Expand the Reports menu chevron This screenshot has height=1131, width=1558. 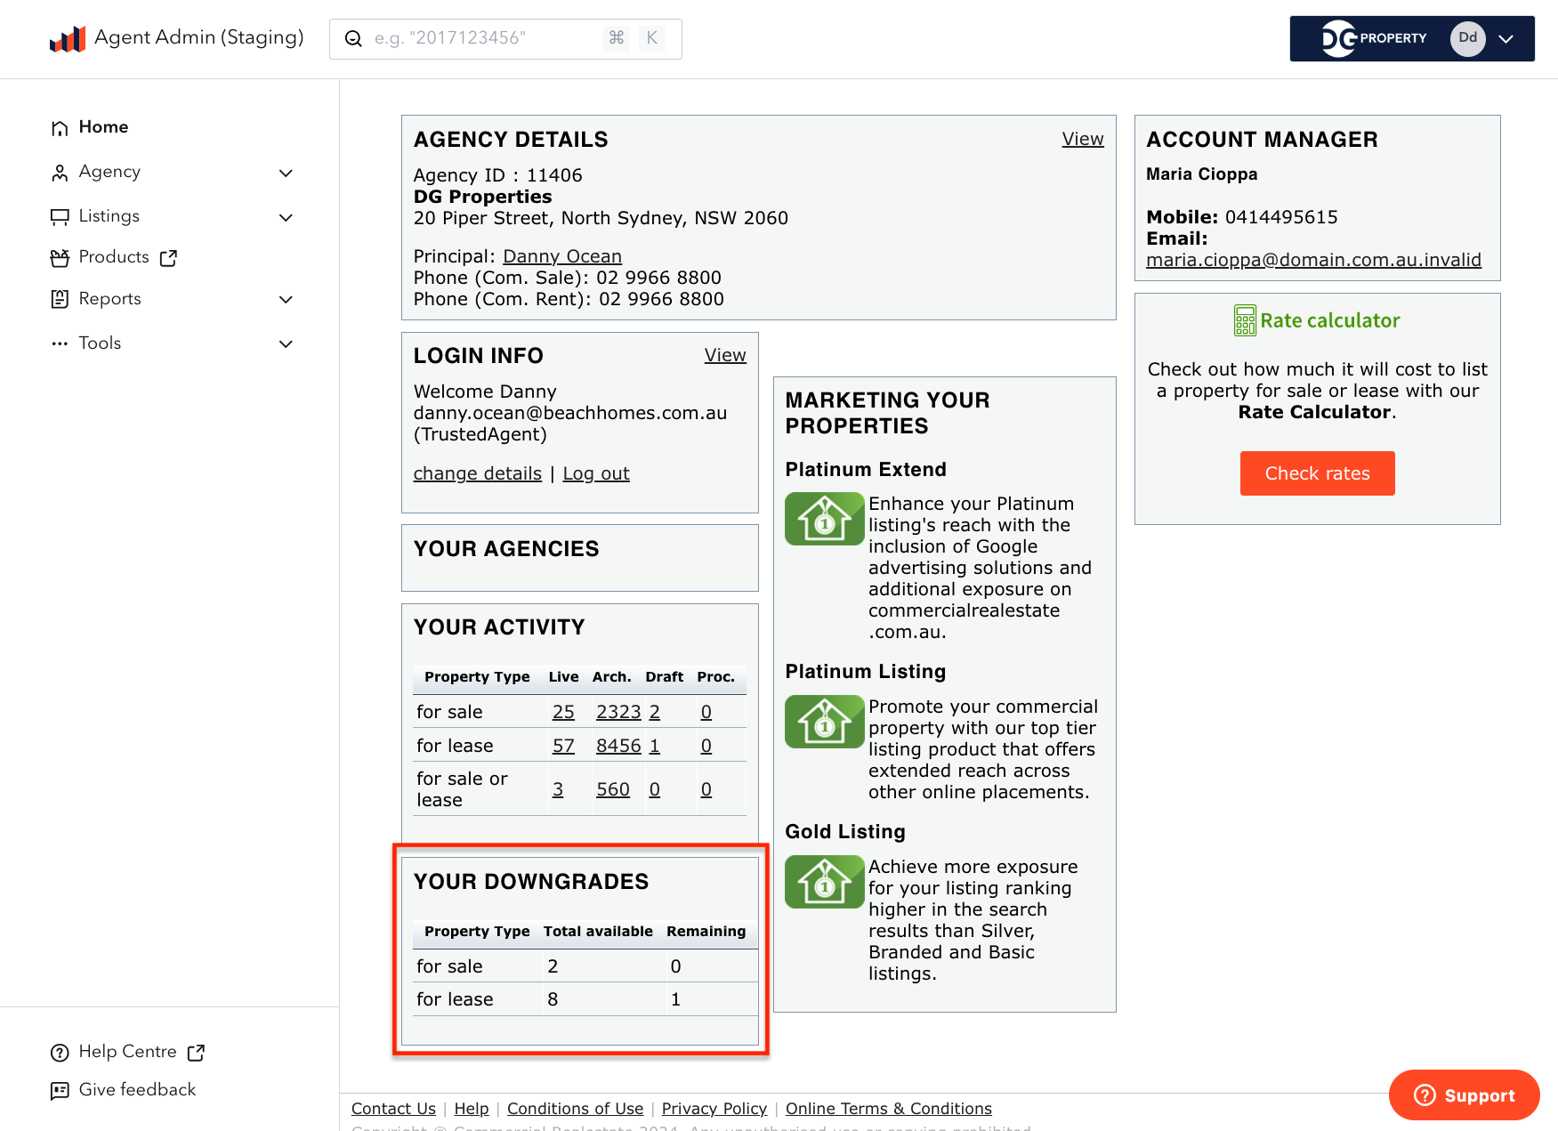click(x=286, y=300)
